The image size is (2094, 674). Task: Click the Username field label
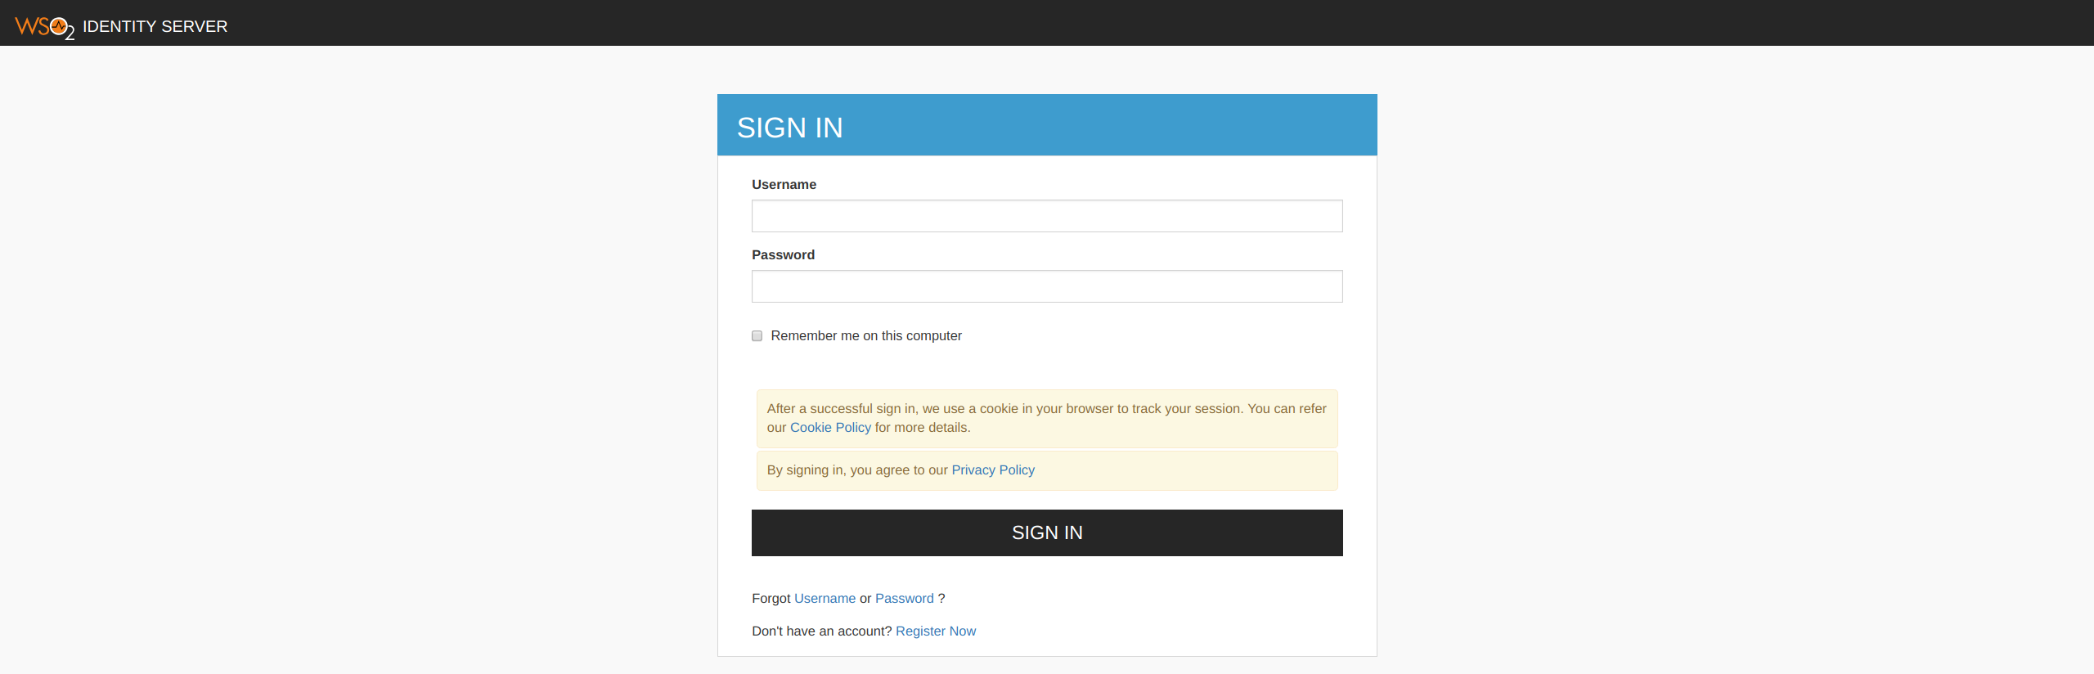point(783,184)
